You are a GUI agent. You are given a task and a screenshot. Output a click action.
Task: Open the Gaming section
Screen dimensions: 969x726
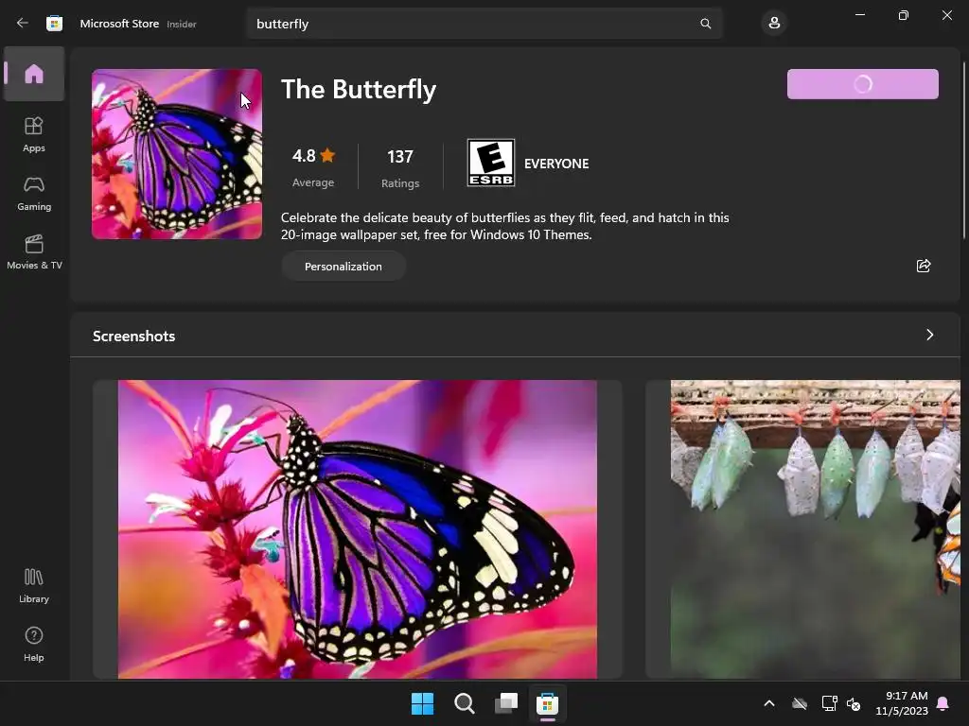click(34, 193)
